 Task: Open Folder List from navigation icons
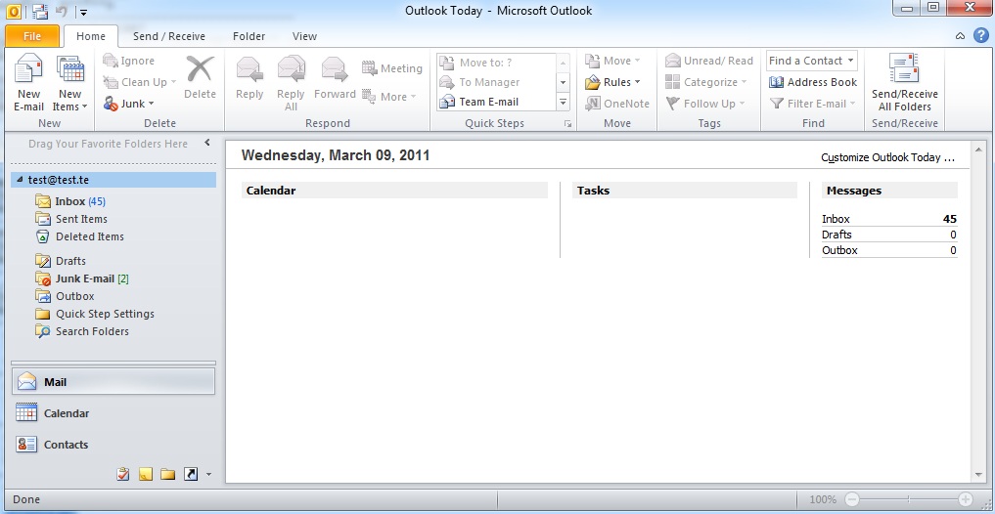click(167, 473)
